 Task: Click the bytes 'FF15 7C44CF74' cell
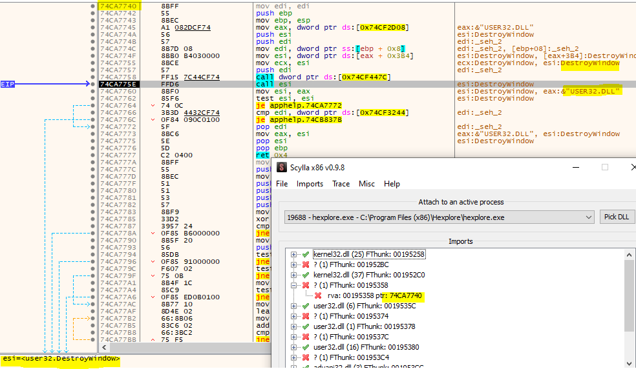[190, 77]
